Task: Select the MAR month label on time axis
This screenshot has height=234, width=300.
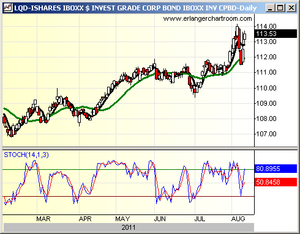Action: [43, 219]
